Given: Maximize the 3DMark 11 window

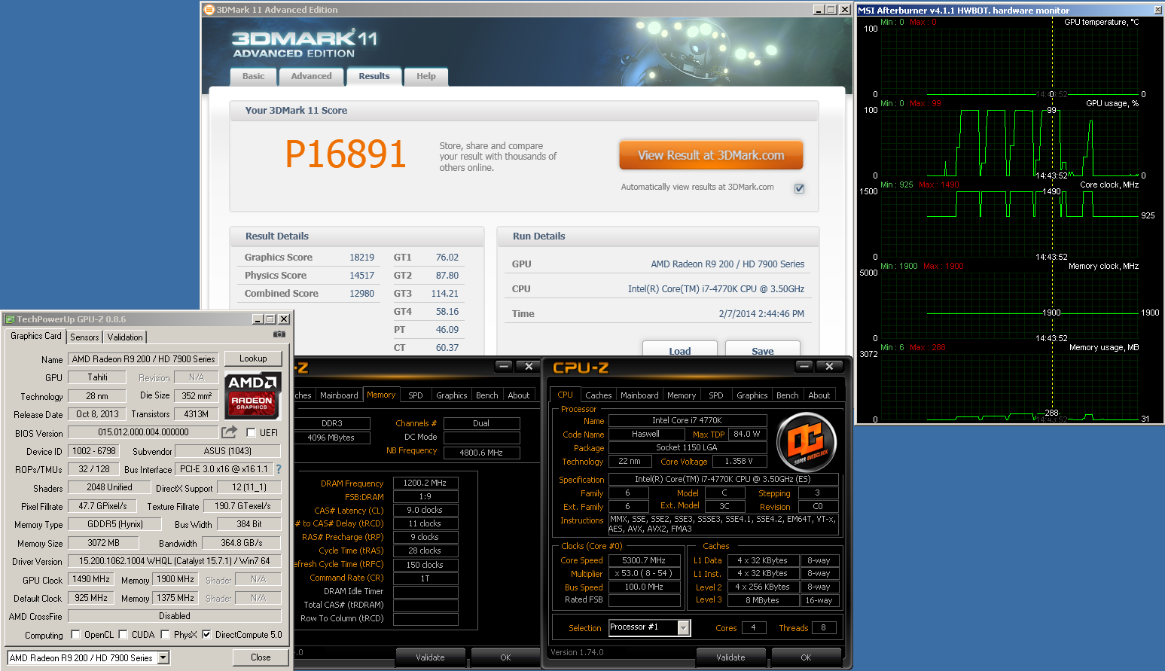Looking at the screenshot, I should click(831, 10).
